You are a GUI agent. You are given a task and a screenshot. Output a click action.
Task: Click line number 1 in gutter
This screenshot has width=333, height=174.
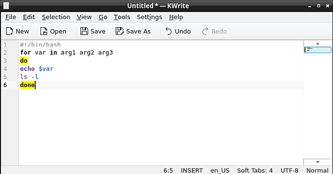[5, 45]
